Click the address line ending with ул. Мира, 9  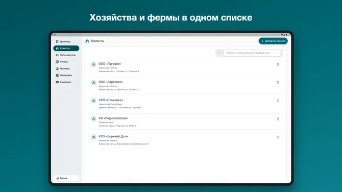(x=117, y=126)
